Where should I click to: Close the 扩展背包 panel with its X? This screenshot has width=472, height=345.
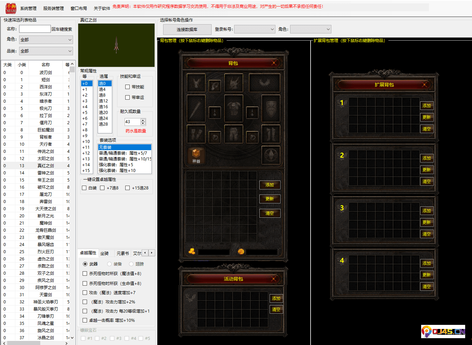click(425, 84)
